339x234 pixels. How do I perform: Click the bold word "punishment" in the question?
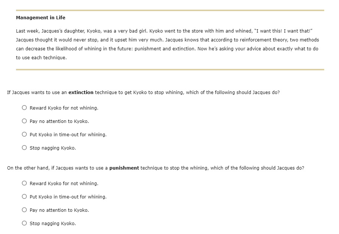click(124, 168)
